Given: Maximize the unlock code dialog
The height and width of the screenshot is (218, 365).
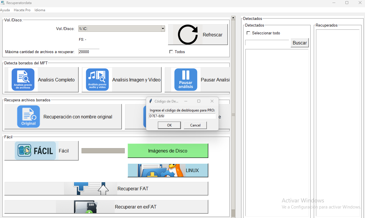Looking at the screenshot, I should click(x=199, y=101).
